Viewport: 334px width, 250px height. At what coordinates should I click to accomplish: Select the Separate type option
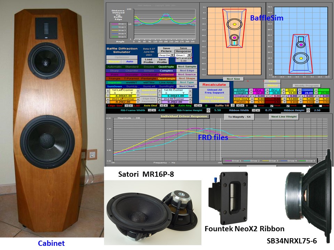114,83
